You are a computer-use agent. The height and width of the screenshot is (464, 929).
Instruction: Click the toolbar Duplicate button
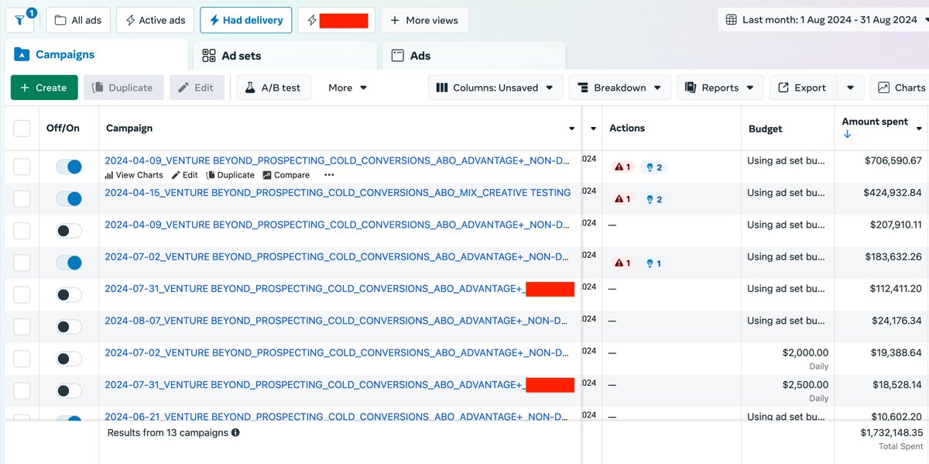pyautogui.click(x=123, y=88)
